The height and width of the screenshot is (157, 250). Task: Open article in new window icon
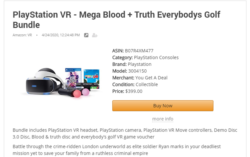(x=86, y=35)
